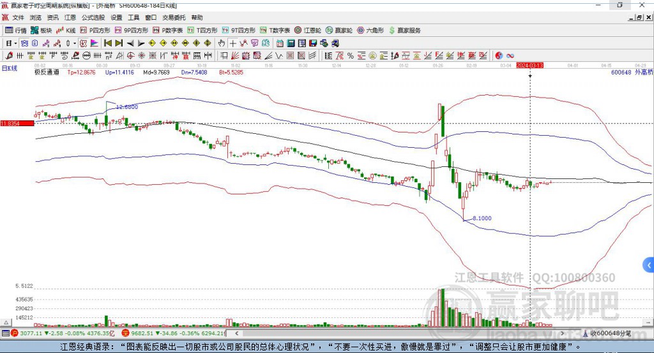654x353 pixels.
Task: Step chart right with black right arrow
Action: [x=141, y=43]
